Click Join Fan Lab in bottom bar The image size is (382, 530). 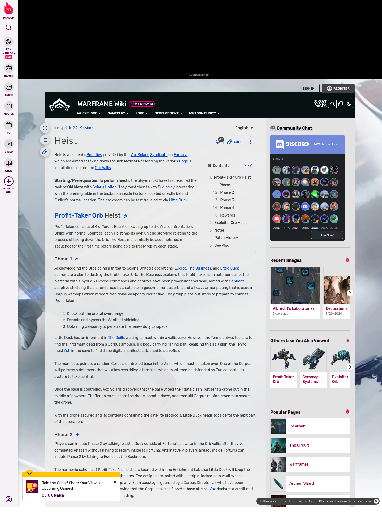click(305, 501)
